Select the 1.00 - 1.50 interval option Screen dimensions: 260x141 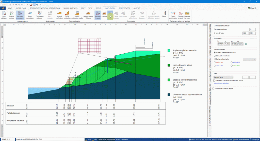[232, 62]
